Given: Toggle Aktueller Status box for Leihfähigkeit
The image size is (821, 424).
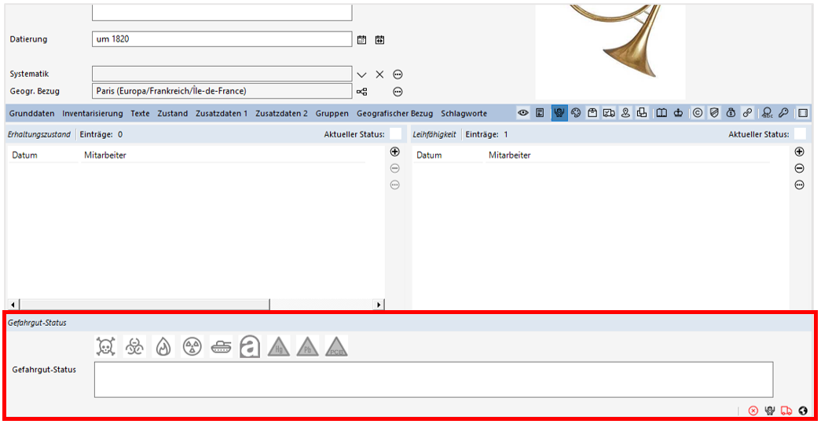Looking at the screenshot, I should 800,134.
